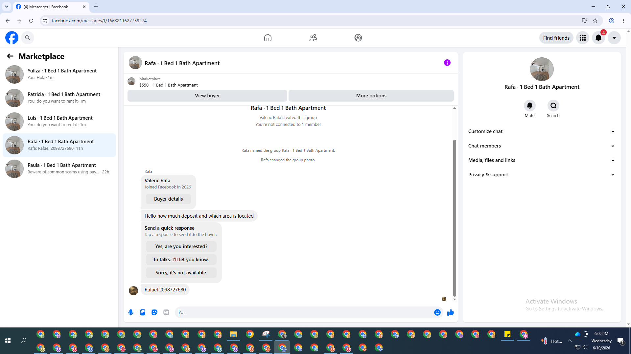Send quick response 'In talks. I'll let you know.'
The height and width of the screenshot is (354, 631).
pos(181,260)
